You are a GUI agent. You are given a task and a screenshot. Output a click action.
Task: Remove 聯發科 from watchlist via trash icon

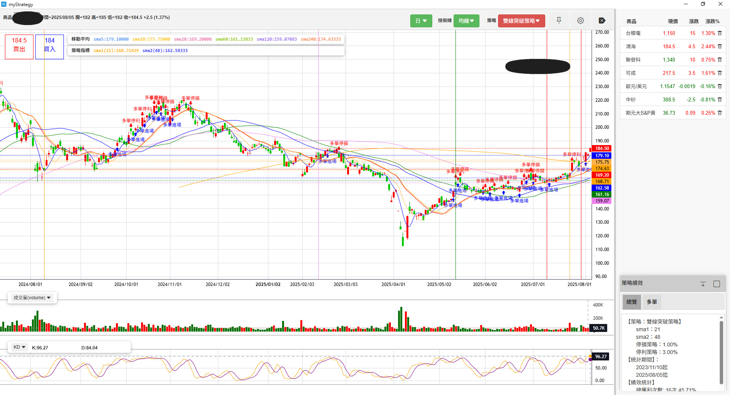(x=720, y=60)
